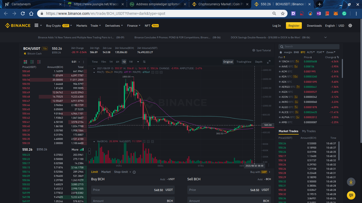Click Log In link

[x=277, y=26]
